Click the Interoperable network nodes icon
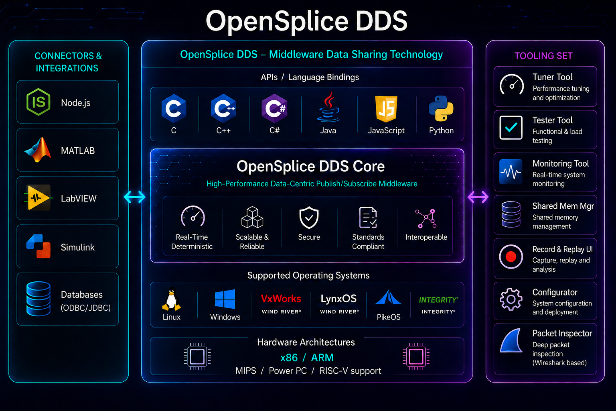 pyautogui.click(x=426, y=218)
